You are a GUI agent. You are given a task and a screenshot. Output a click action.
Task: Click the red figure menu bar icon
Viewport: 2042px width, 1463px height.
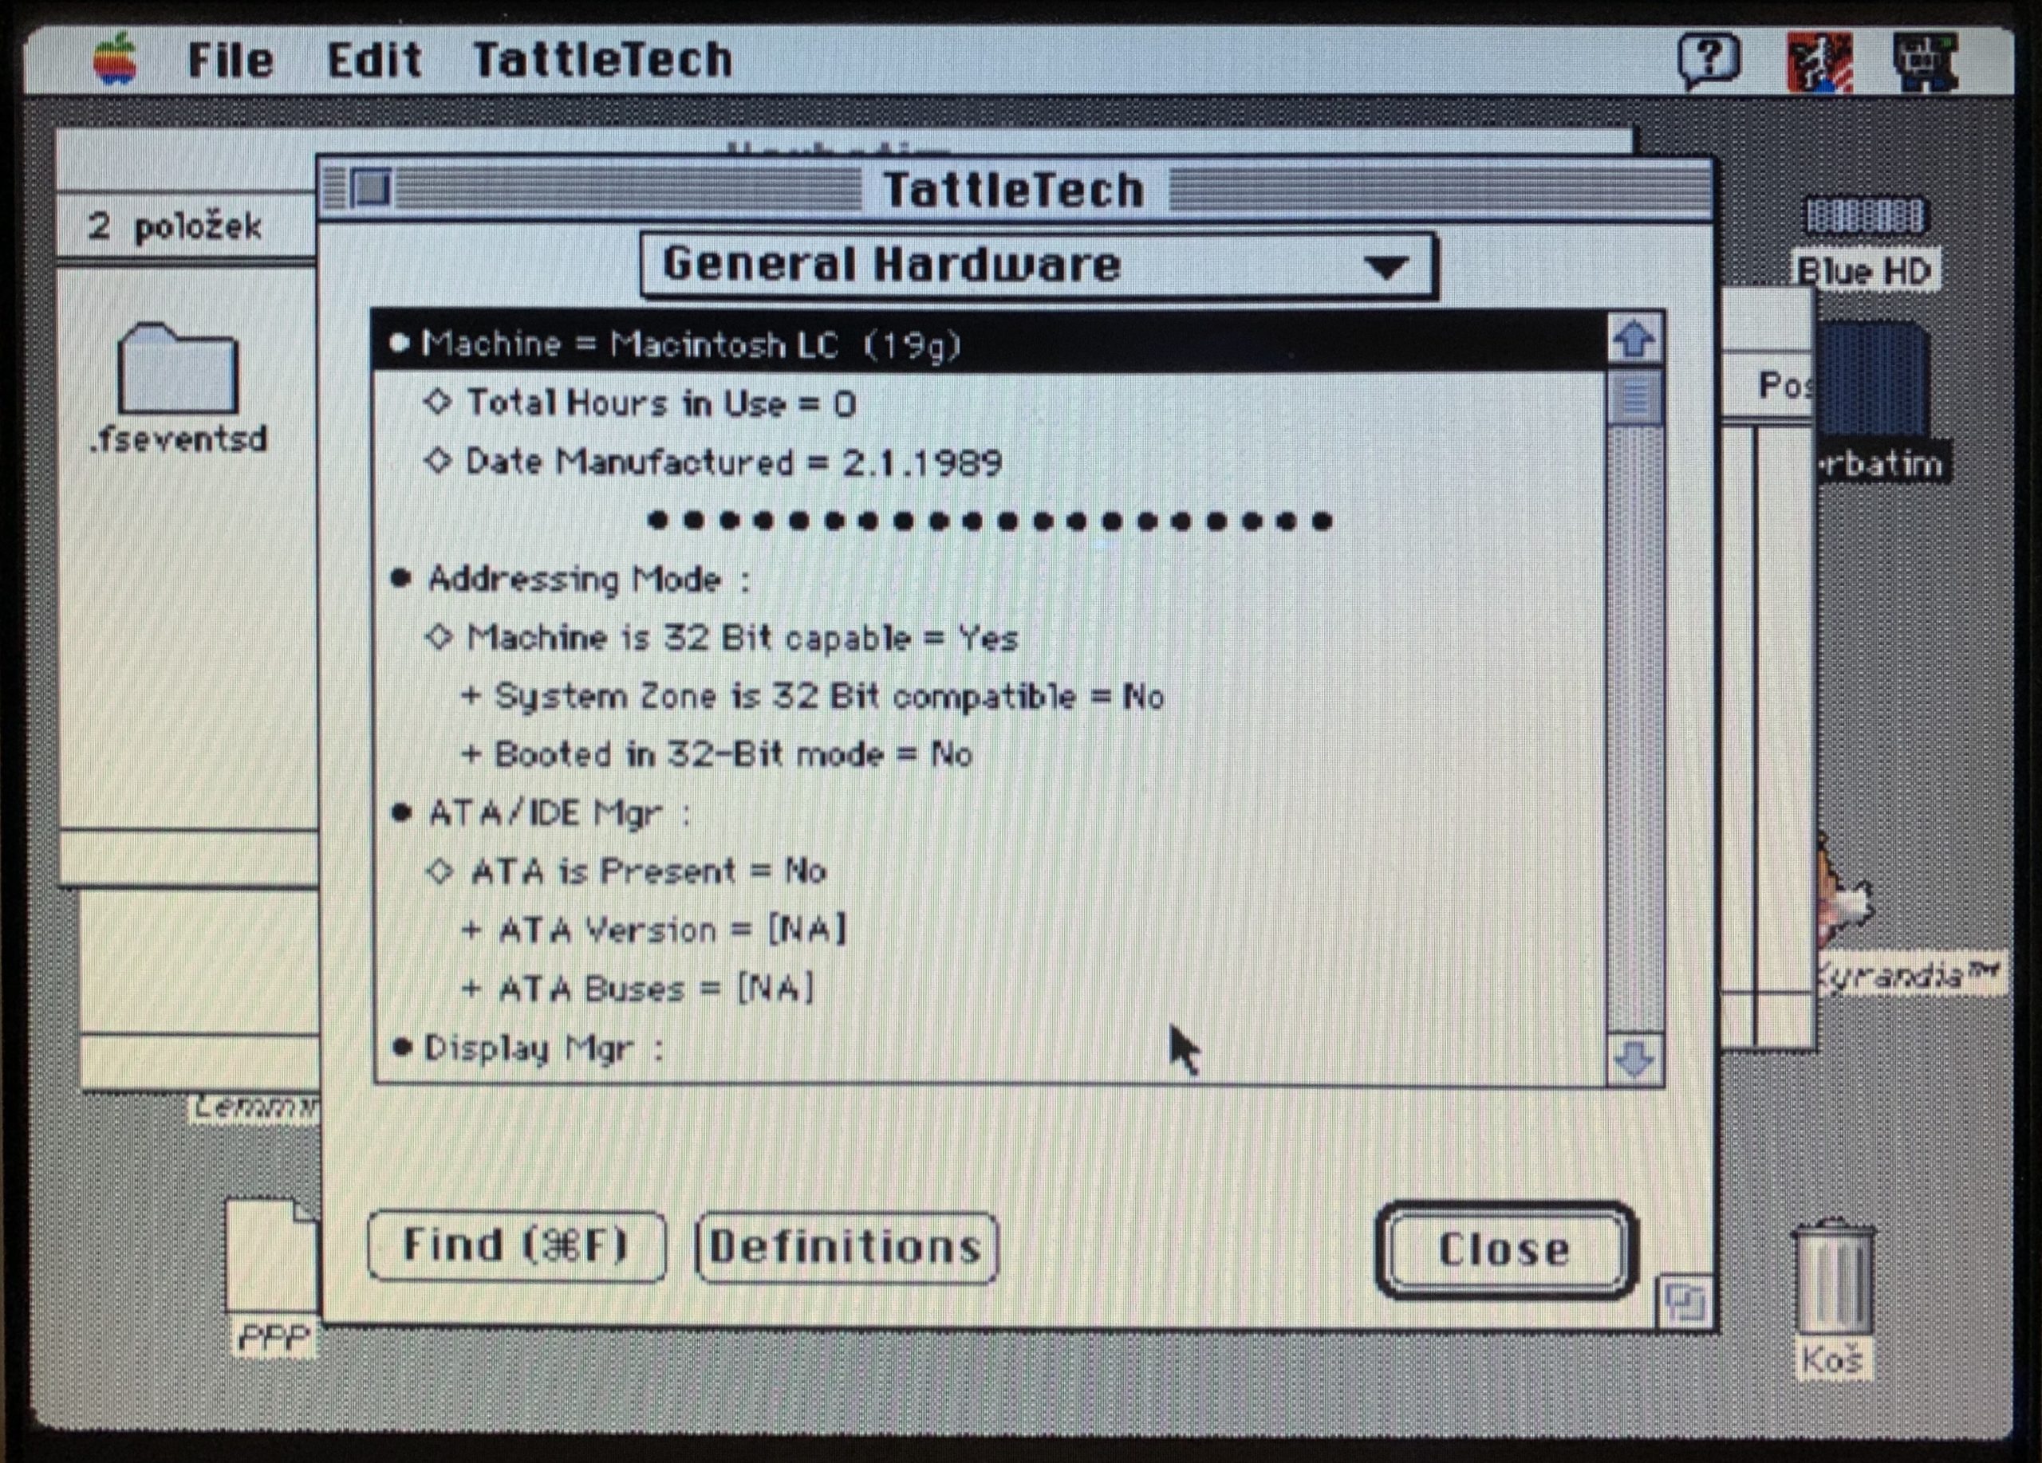(1819, 62)
